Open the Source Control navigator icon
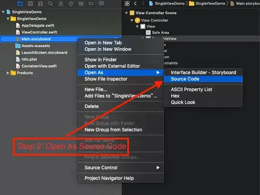 (30, 3)
